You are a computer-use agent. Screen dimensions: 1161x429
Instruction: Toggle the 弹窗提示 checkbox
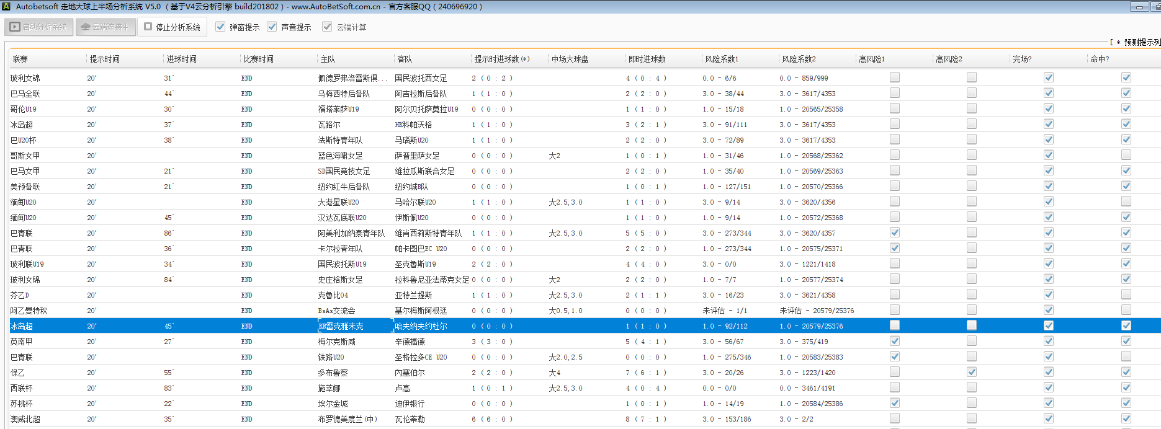(x=220, y=27)
